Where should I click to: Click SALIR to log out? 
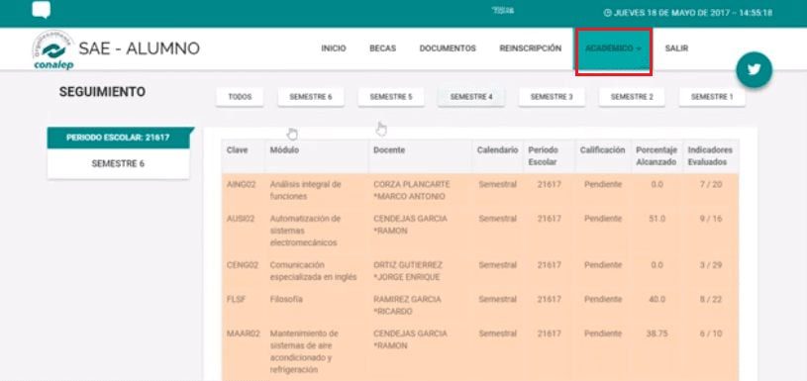676,48
